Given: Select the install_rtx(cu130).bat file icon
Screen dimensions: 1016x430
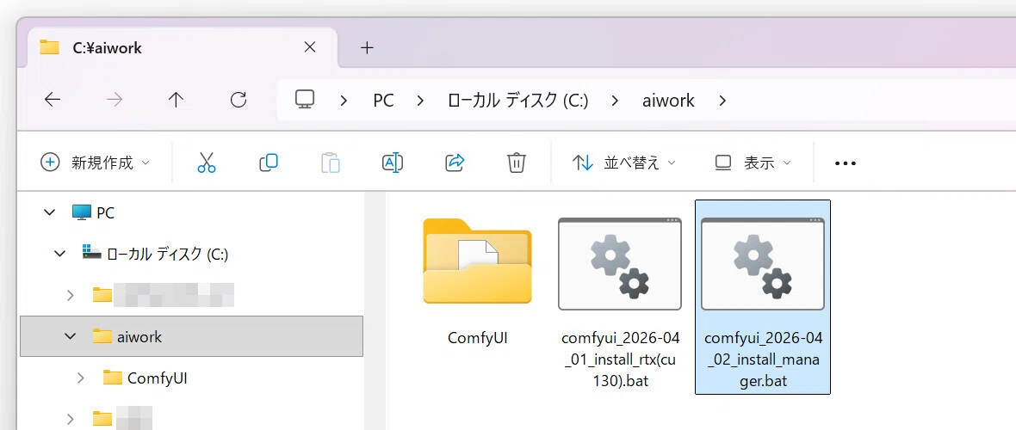Looking at the screenshot, I should [619, 264].
